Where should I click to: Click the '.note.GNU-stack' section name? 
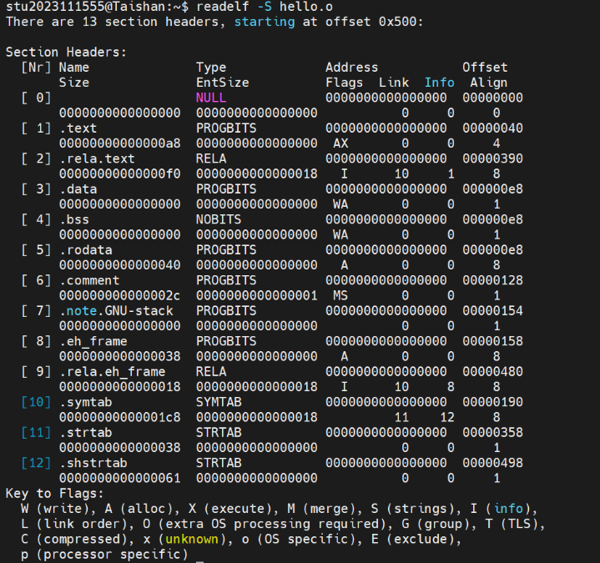[116, 311]
